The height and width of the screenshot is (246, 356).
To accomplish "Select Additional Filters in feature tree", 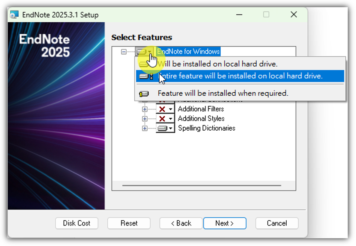I will point(201,109).
